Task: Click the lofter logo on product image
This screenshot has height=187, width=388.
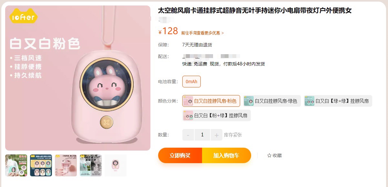Action: (x=23, y=16)
